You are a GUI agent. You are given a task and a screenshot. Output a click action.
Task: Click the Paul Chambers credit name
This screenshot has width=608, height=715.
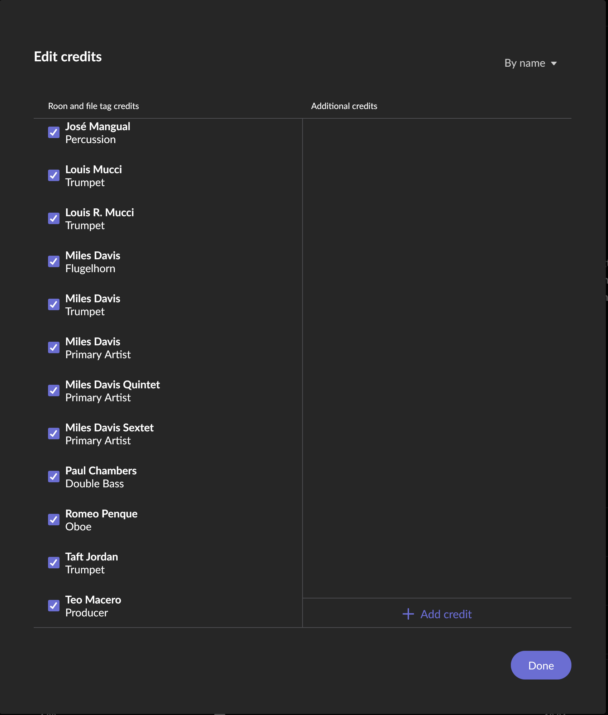(101, 470)
